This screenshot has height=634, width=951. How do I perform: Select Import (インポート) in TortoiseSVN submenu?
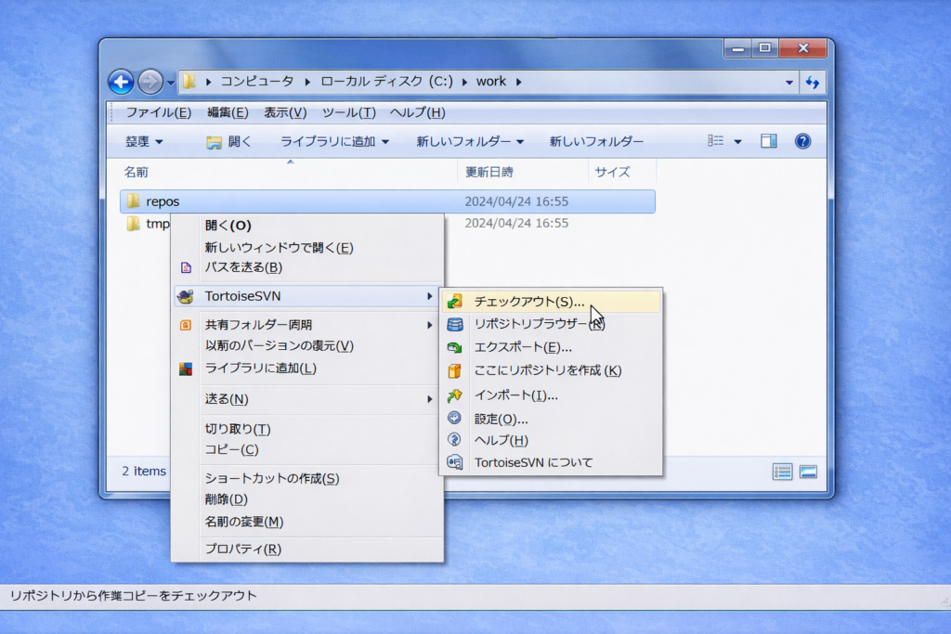pos(515,395)
